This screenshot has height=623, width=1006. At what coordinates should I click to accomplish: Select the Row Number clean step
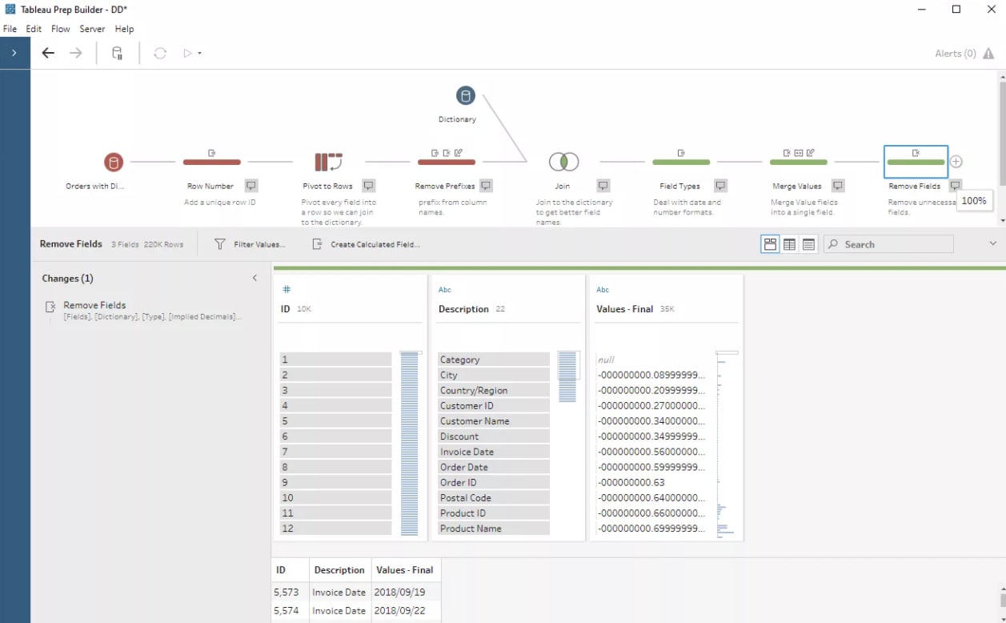(x=212, y=162)
